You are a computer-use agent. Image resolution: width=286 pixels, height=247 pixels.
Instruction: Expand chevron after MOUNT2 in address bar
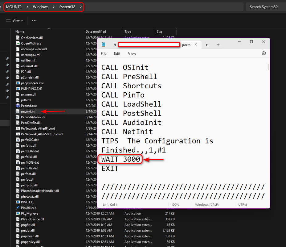[27, 7]
